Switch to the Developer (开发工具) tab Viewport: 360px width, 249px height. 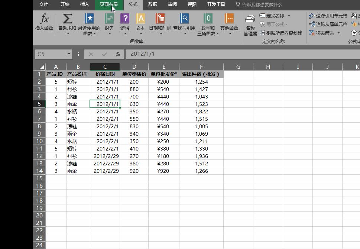[216, 4]
